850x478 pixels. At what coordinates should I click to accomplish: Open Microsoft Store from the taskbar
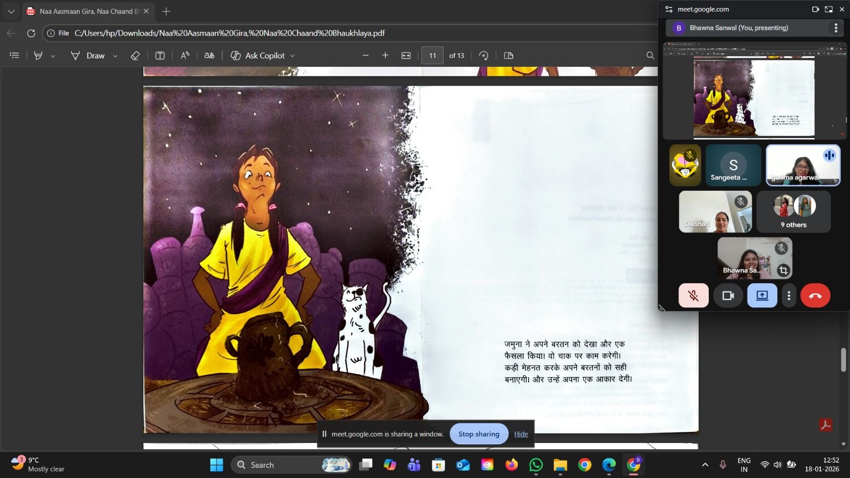point(438,465)
